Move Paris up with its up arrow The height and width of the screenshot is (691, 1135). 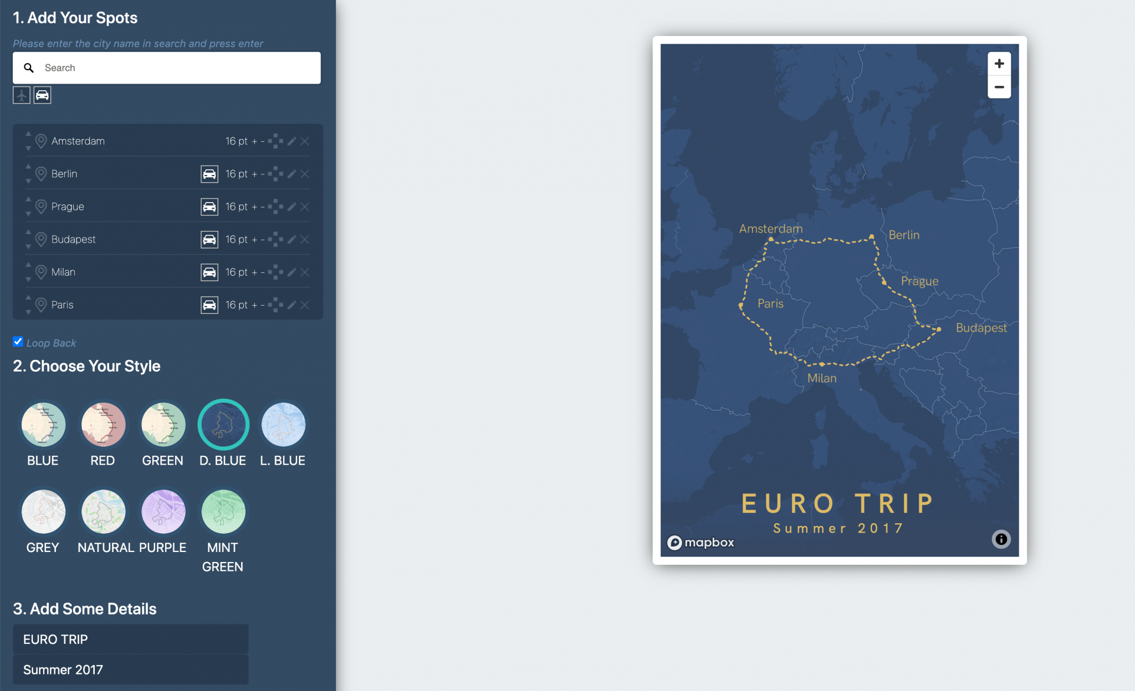coord(28,297)
